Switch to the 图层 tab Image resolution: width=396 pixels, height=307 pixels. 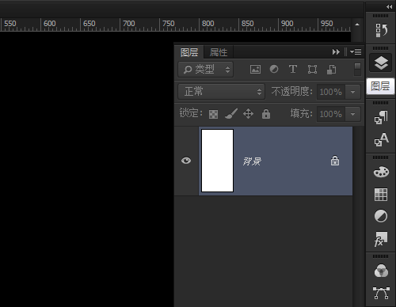coord(189,52)
